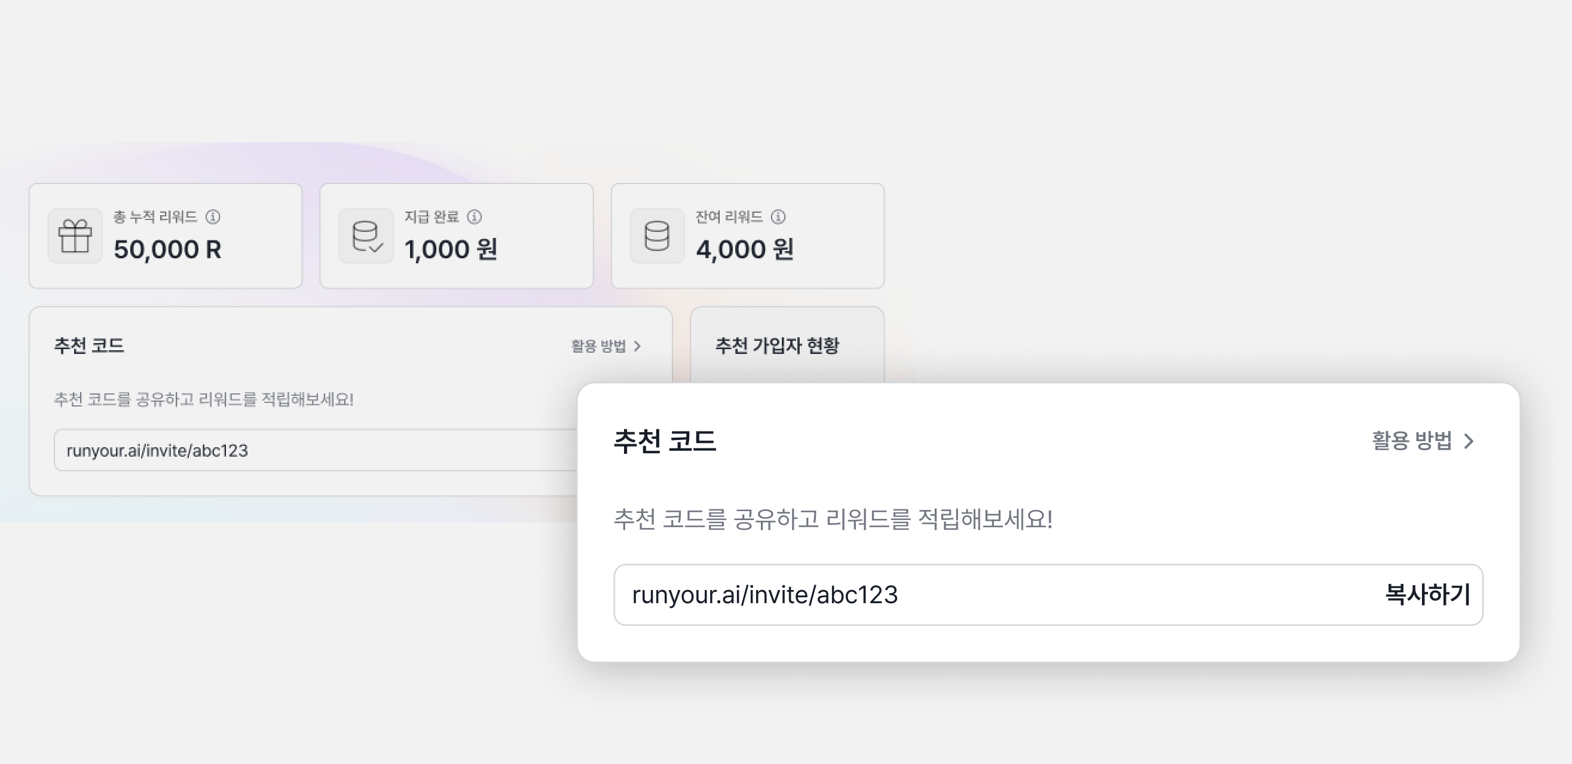Click the coin stack icon for 잔여 리워드
This screenshot has width=1572, height=764.
pyautogui.click(x=657, y=236)
